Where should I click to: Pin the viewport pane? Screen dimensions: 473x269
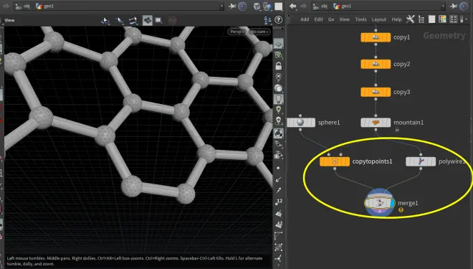tap(232, 6)
